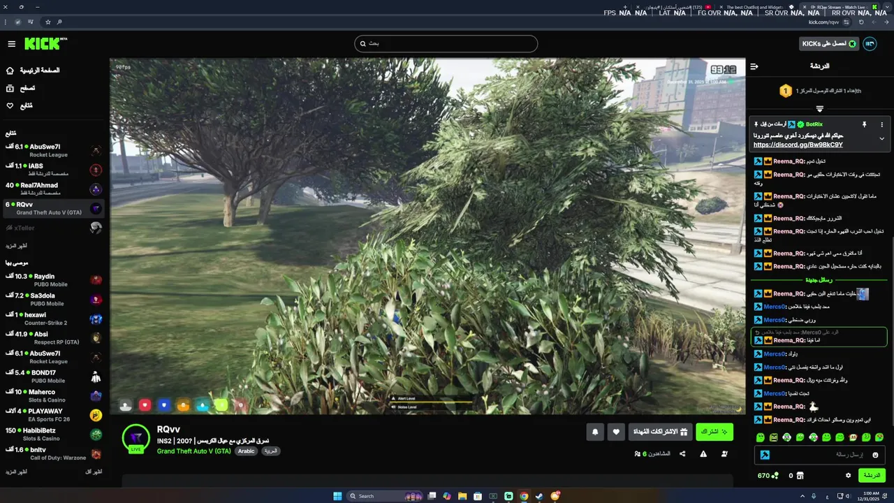The image size is (894, 503).
Task: Click the heart follow button
Action: 616,432
